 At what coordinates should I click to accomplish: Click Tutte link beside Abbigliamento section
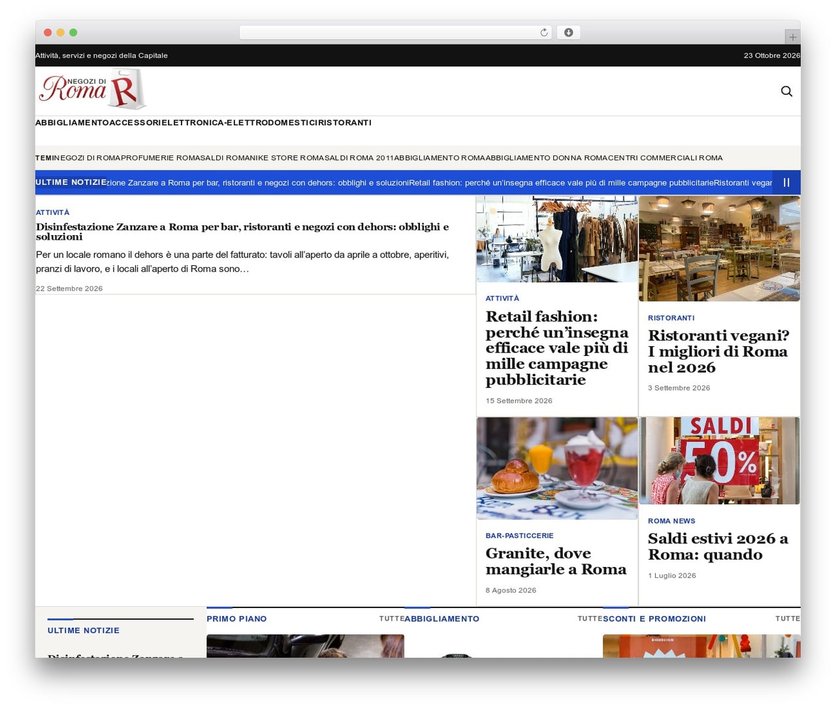[590, 619]
